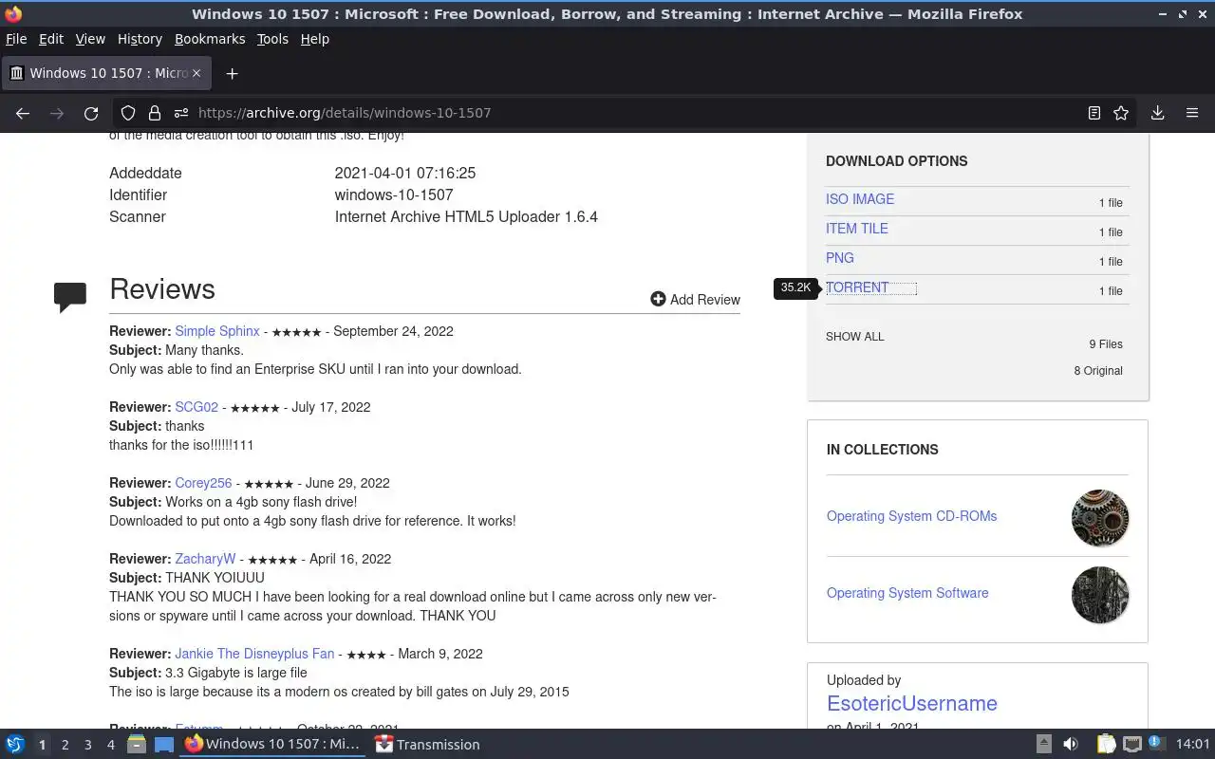Switch to workspace 3 in taskbar

click(x=87, y=745)
